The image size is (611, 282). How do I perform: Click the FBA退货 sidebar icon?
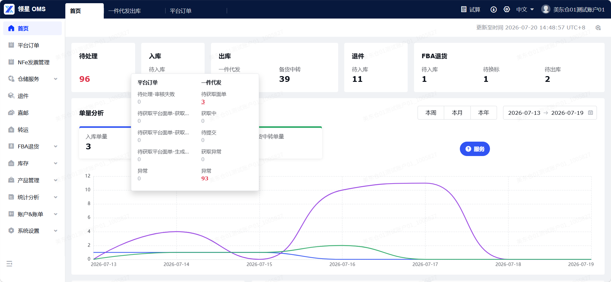click(11, 146)
